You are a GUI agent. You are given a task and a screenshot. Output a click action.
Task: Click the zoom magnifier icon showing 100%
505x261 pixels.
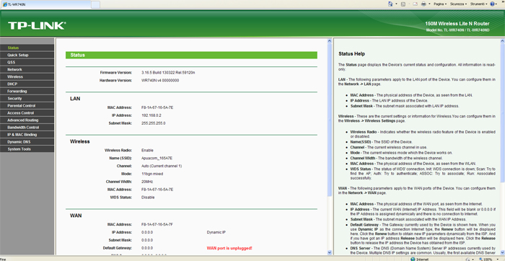480,259
